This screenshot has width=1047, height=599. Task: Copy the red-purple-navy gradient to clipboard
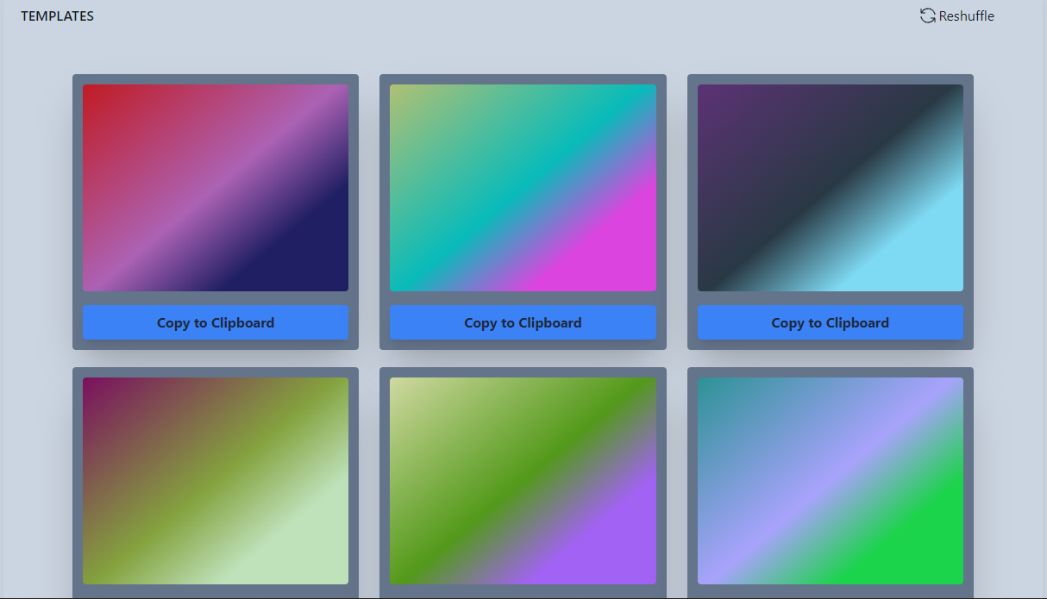pos(216,322)
